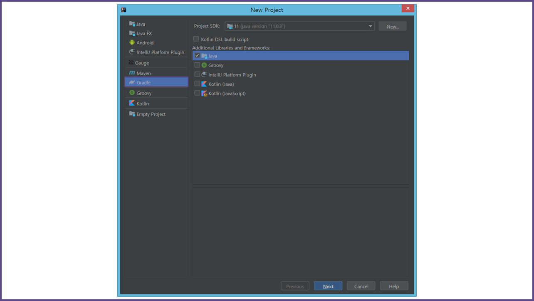Click the IntelliJ logo in title bar

124,10
